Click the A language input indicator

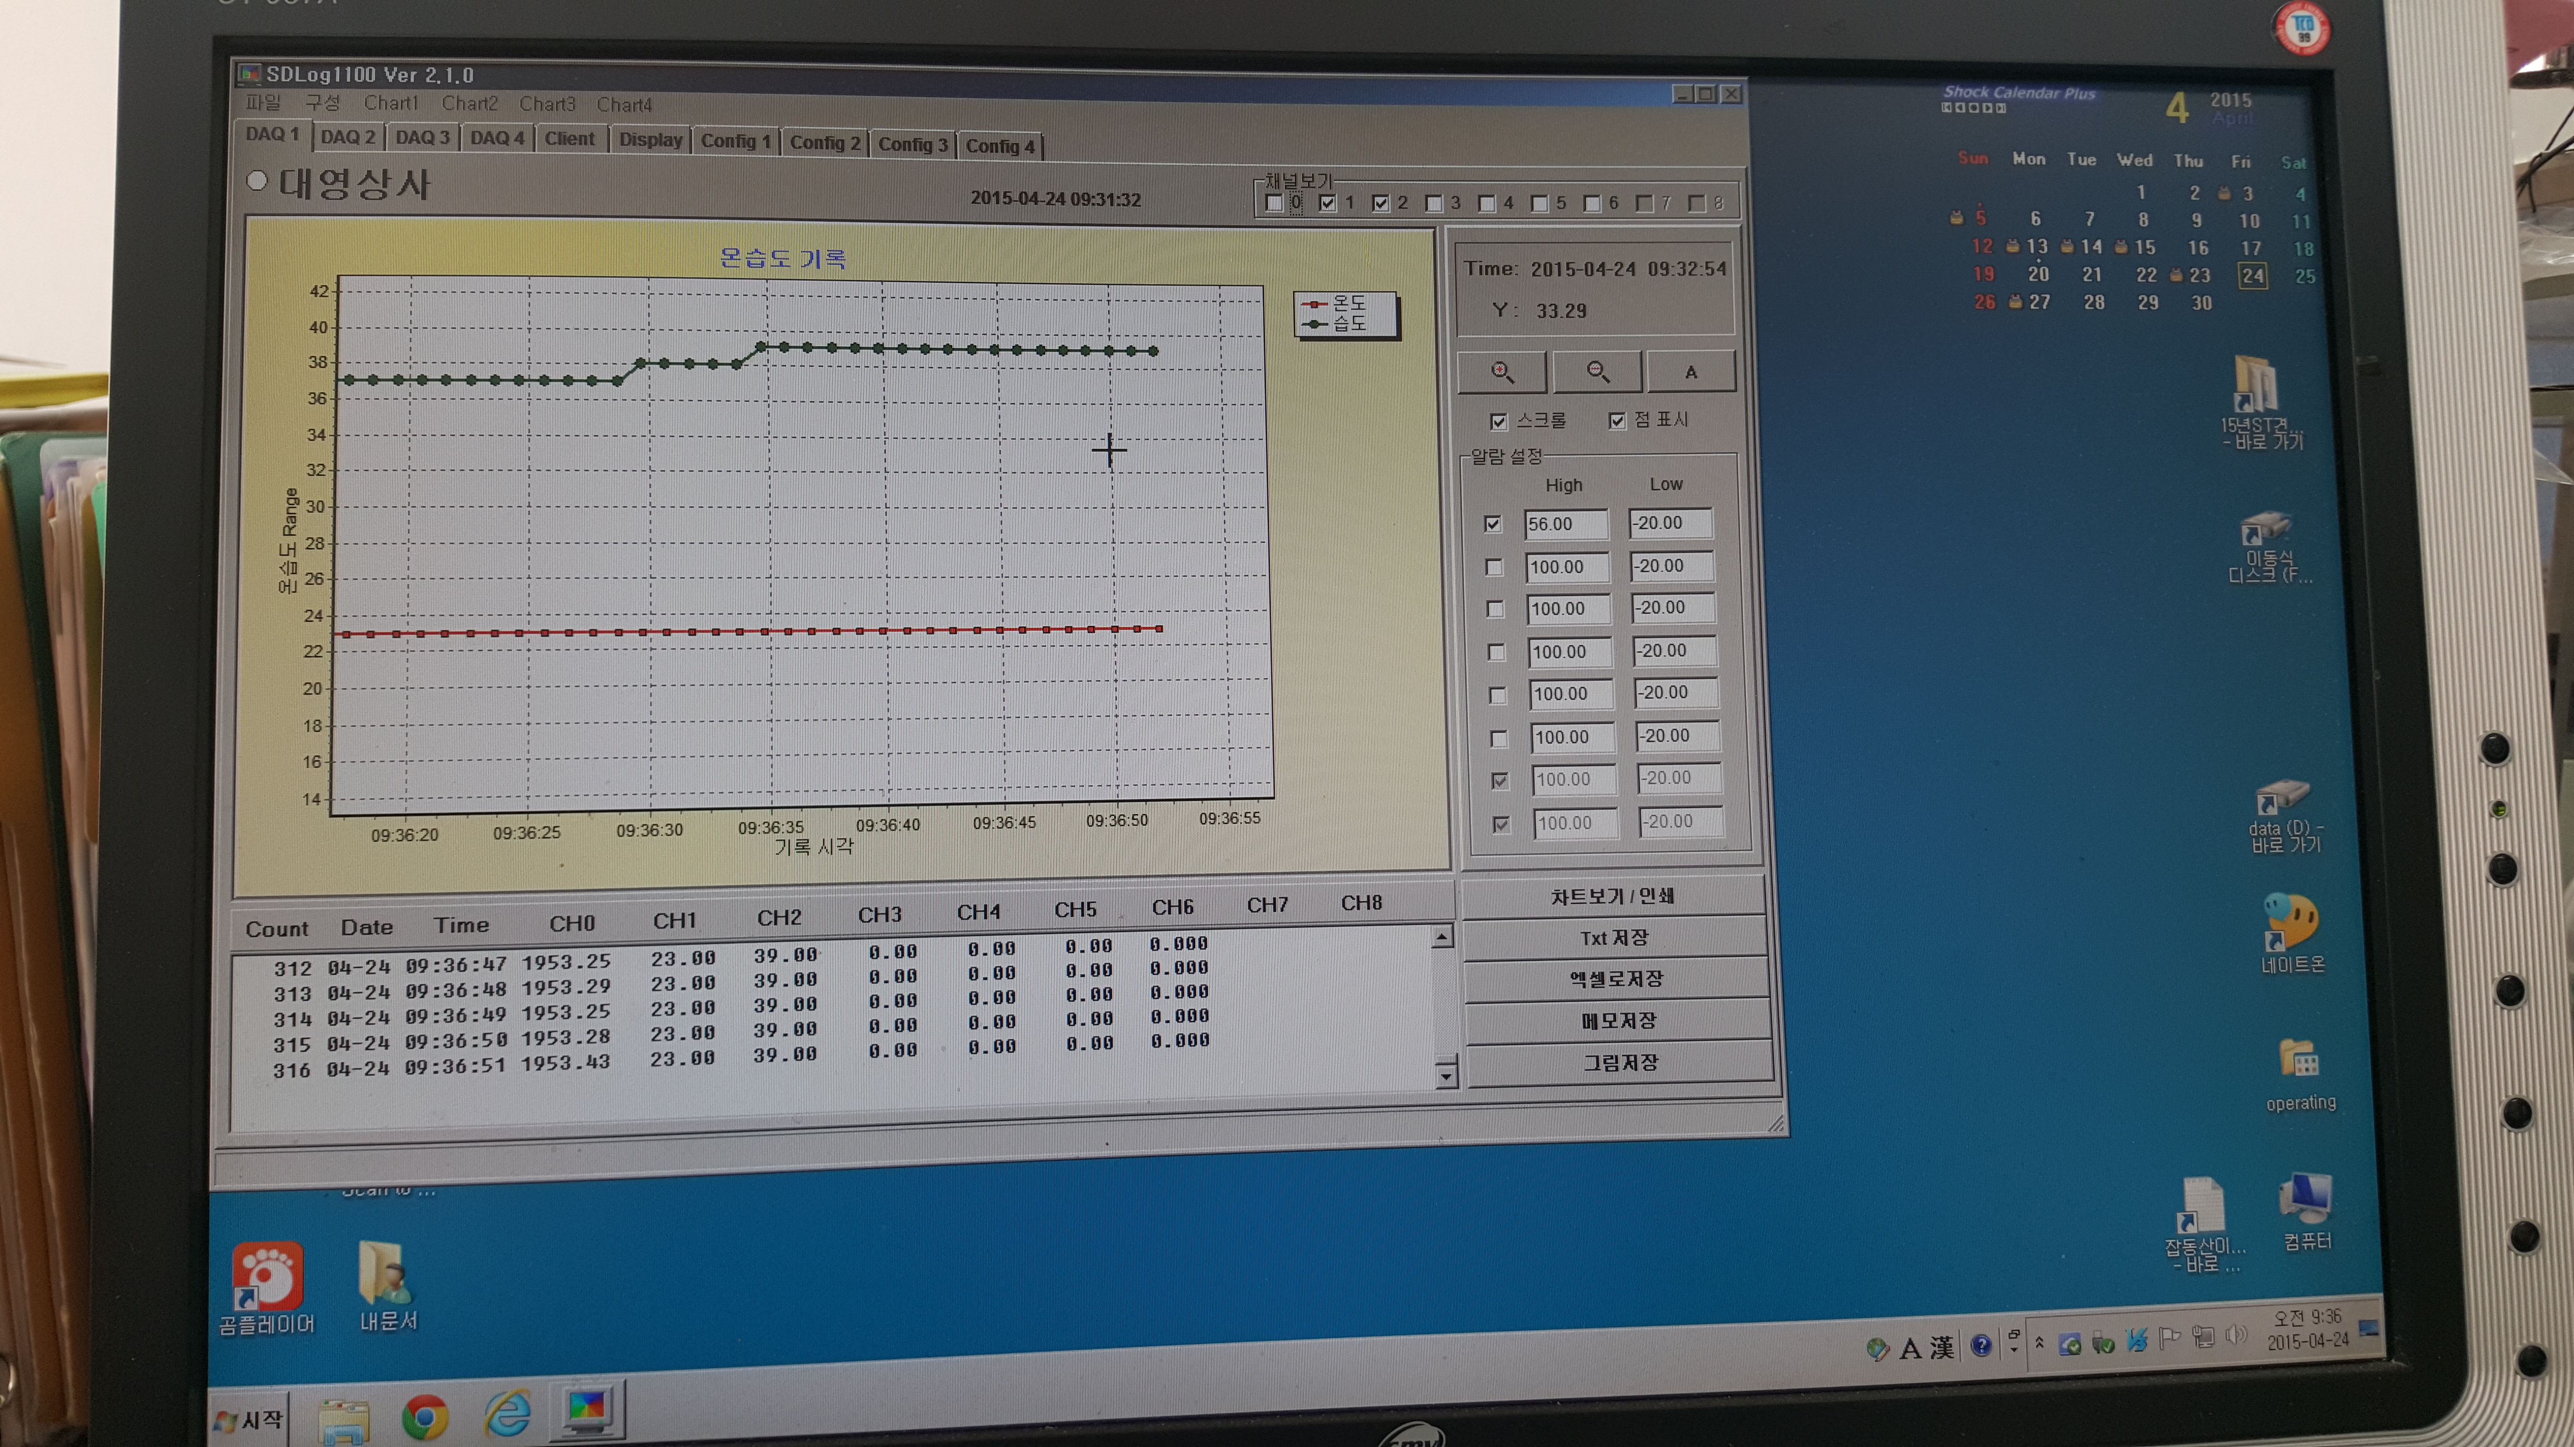1910,1349
